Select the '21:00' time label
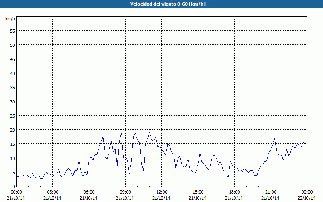The image size is (323, 202). (x=271, y=192)
